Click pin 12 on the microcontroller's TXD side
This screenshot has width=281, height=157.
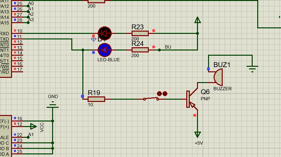(x=17, y=44)
